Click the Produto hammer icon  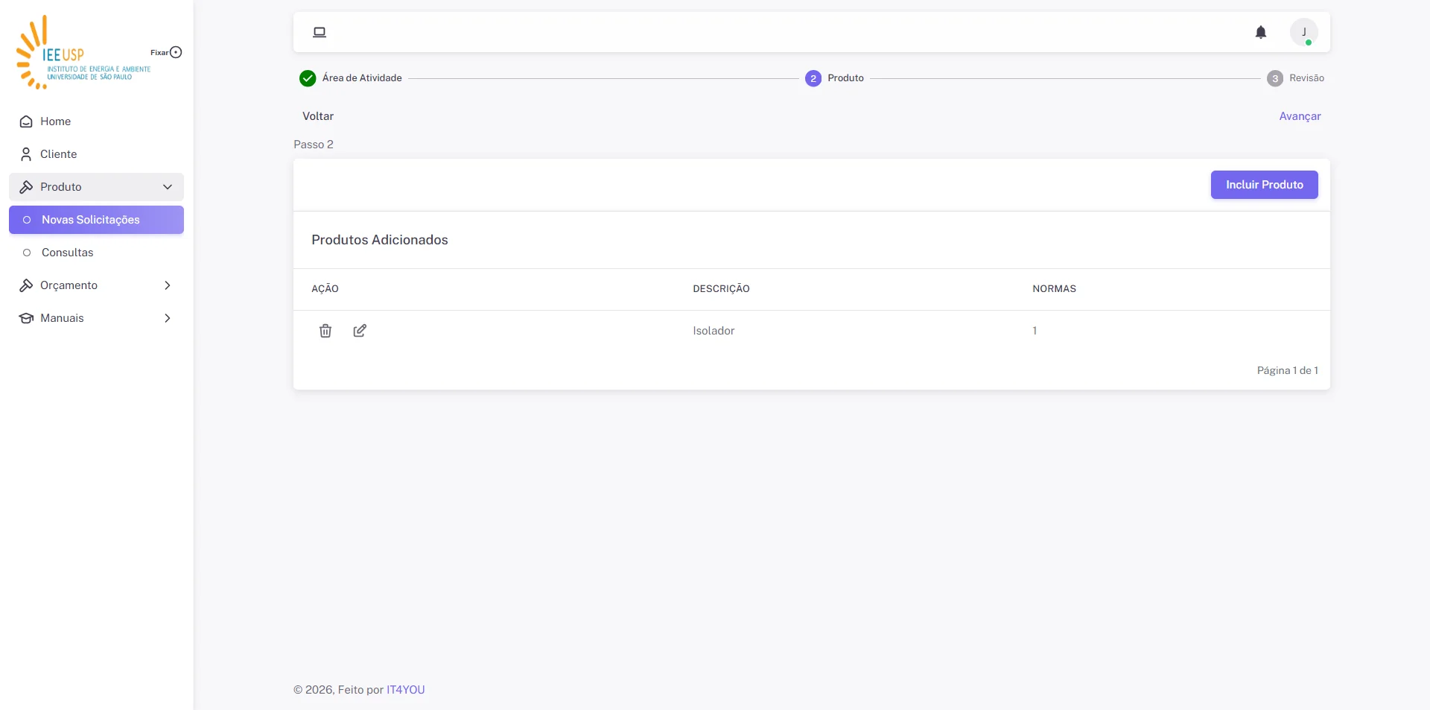26,187
